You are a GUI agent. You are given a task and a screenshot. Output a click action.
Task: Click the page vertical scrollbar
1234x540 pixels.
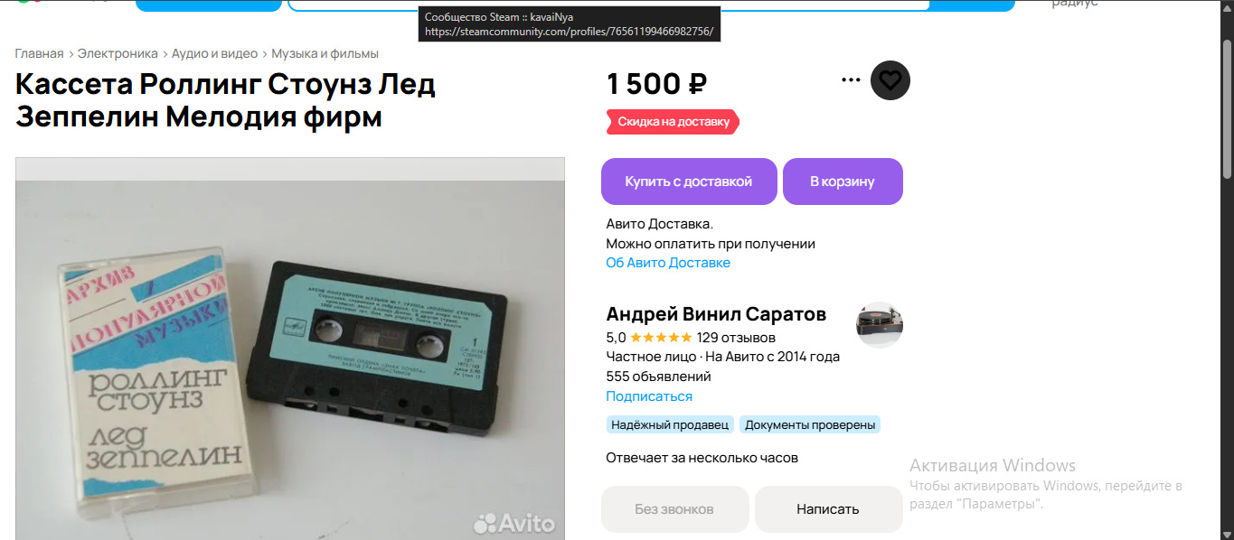(x=1227, y=270)
